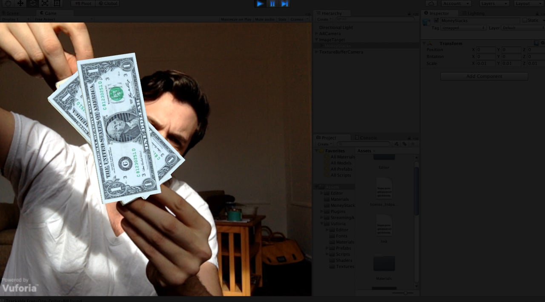The width and height of the screenshot is (545, 302).
Task: Open the Layers dropdown
Action: 494,3
